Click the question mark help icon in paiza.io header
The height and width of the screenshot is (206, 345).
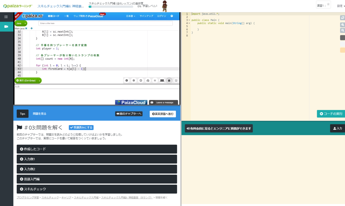172,16
